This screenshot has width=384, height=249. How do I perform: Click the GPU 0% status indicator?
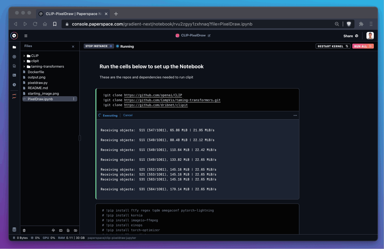tap(49, 238)
